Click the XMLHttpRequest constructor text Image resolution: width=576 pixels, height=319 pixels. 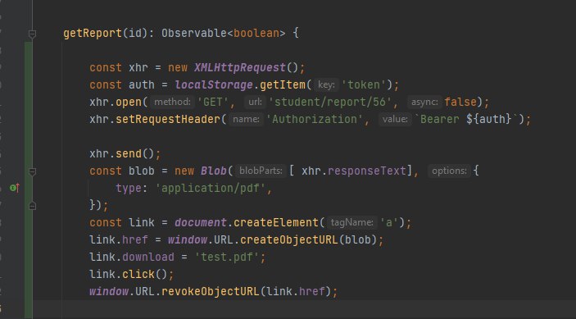239,67
